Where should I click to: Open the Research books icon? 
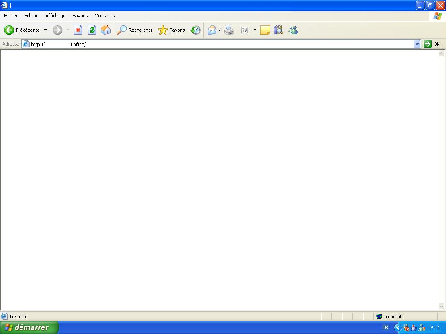(278, 30)
